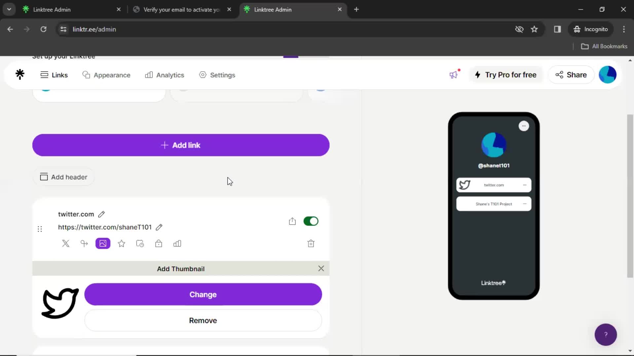Click the preview profile avatar

494,145
